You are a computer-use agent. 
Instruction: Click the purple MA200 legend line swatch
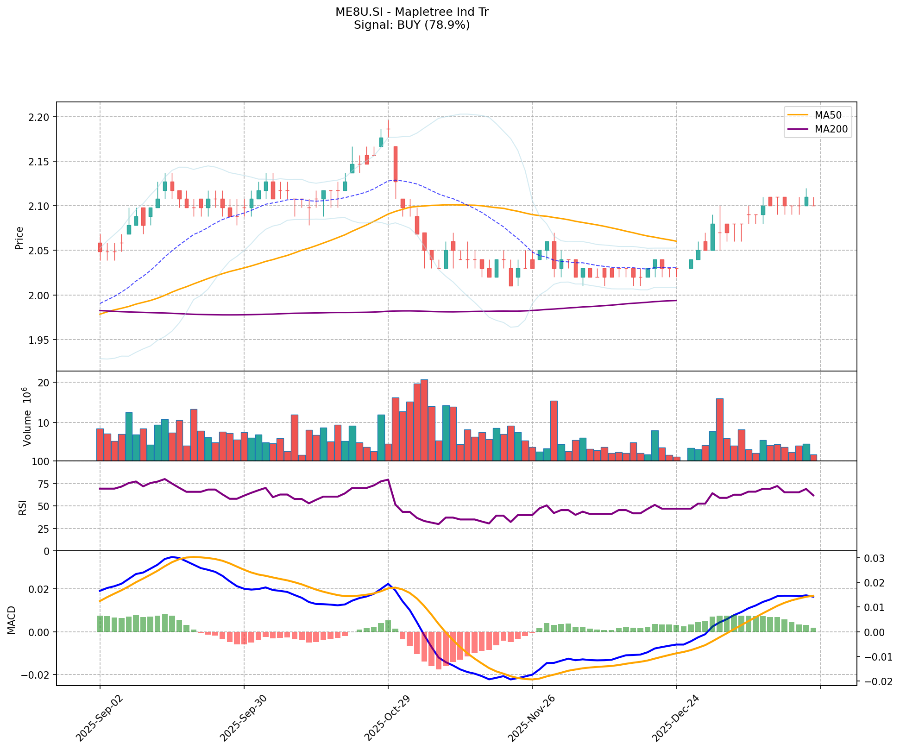(798, 130)
